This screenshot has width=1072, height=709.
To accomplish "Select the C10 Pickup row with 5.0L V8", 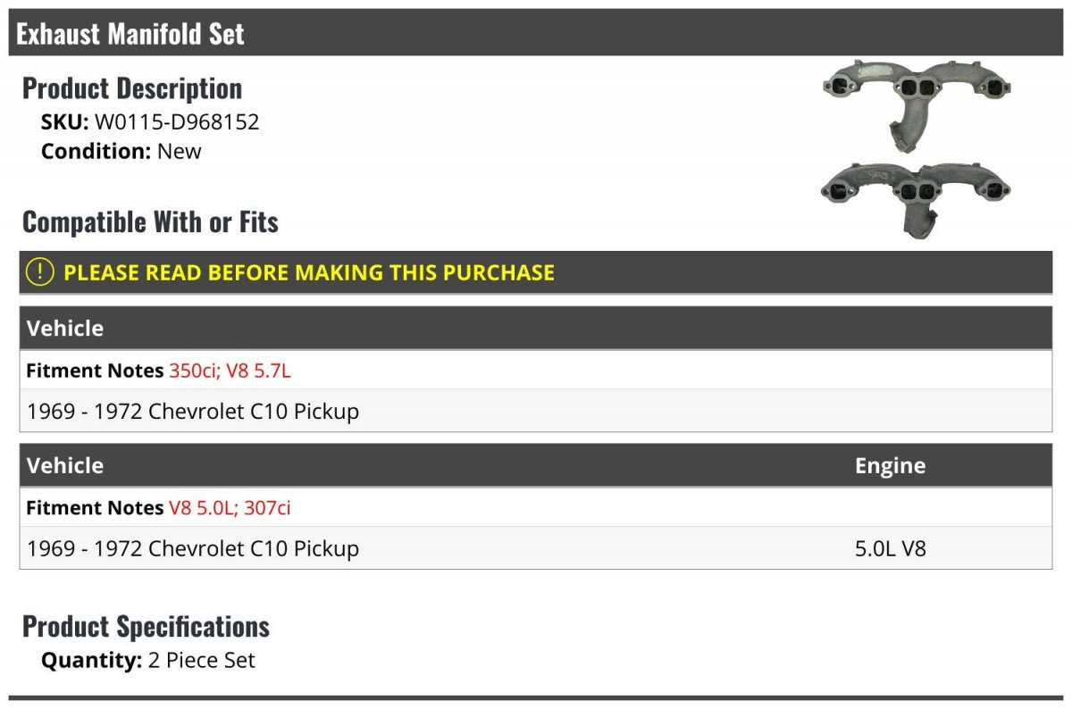I will point(536,548).
